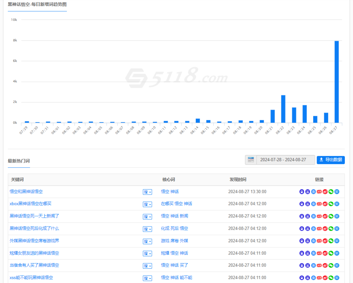This screenshot has width=353, height=283.
Task: Open keyword link 悟空和黑神话悟空
Action: (26, 192)
